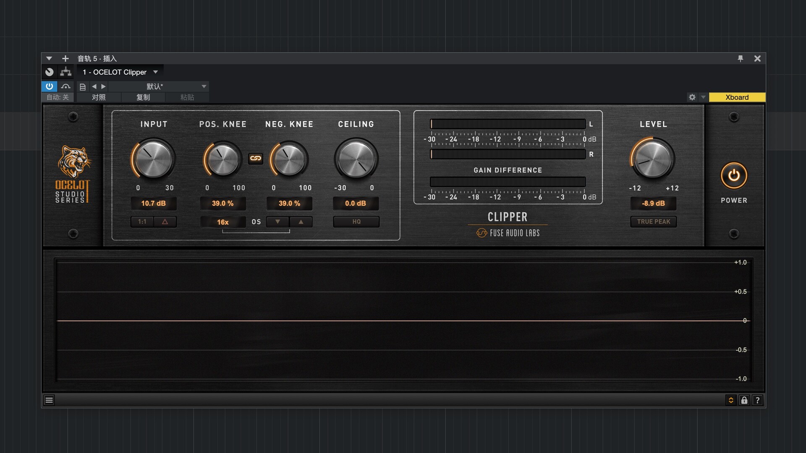Screen dimensions: 806x453
Task: Expand the arrow next to settings gear
Action: tap(704, 97)
